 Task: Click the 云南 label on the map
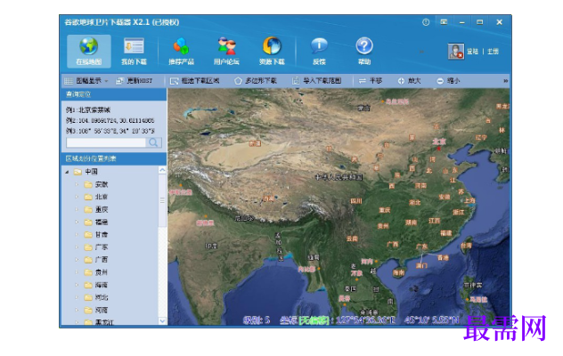(x=352, y=239)
